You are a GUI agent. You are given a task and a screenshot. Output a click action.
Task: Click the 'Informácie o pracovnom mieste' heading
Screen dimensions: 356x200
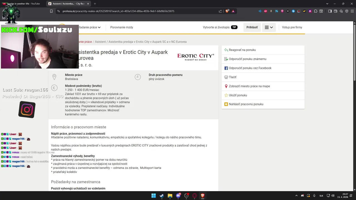click(x=78, y=127)
